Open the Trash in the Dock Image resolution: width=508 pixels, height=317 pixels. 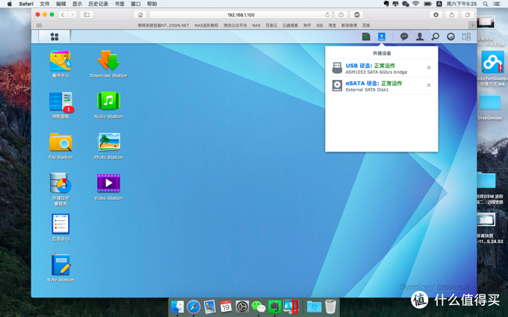(330, 307)
